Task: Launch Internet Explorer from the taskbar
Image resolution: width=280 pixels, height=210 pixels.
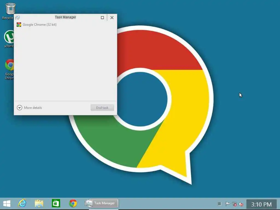Action: click(22, 203)
